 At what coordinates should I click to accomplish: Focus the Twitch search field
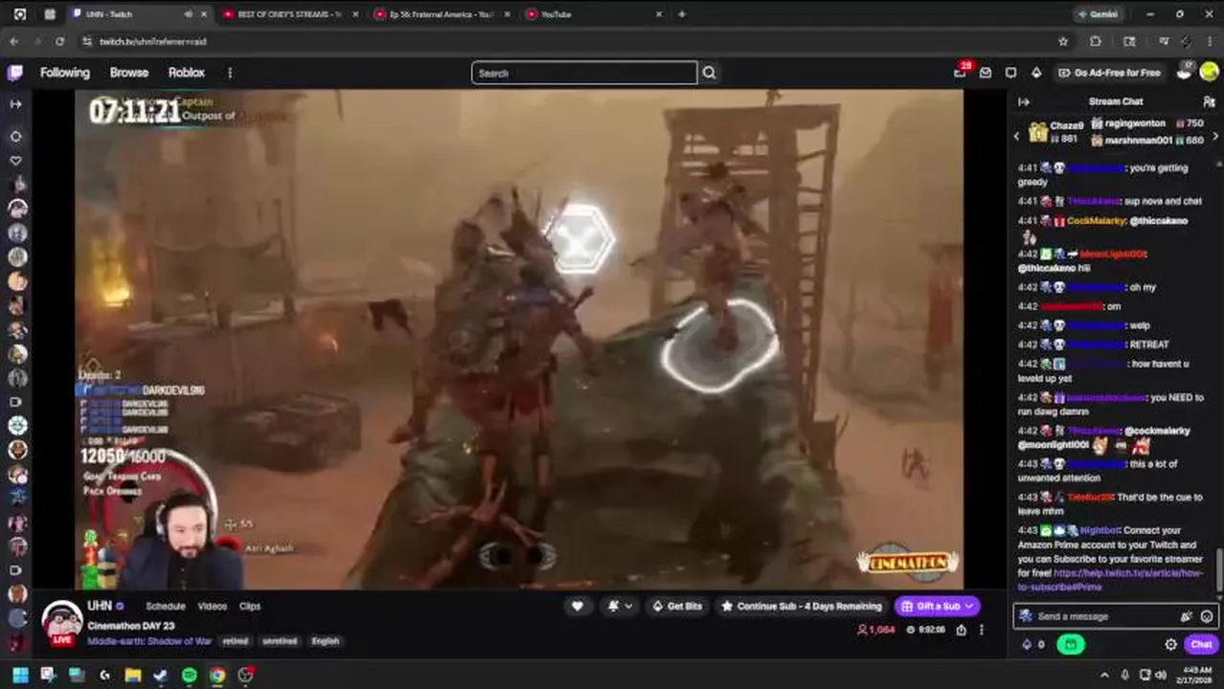(x=584, y=73)
